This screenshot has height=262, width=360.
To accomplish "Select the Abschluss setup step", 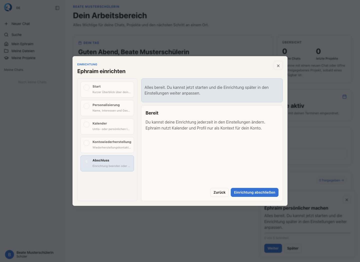I will tap(107, 163).
